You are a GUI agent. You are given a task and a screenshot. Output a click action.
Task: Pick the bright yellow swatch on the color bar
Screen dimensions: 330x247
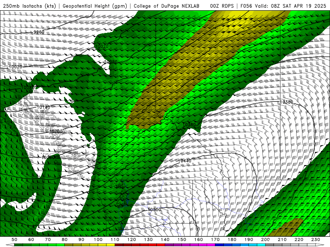(x=111, y=245)
